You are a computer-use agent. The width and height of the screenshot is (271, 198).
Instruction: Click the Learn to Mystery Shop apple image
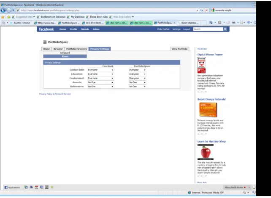click(206, 152)
